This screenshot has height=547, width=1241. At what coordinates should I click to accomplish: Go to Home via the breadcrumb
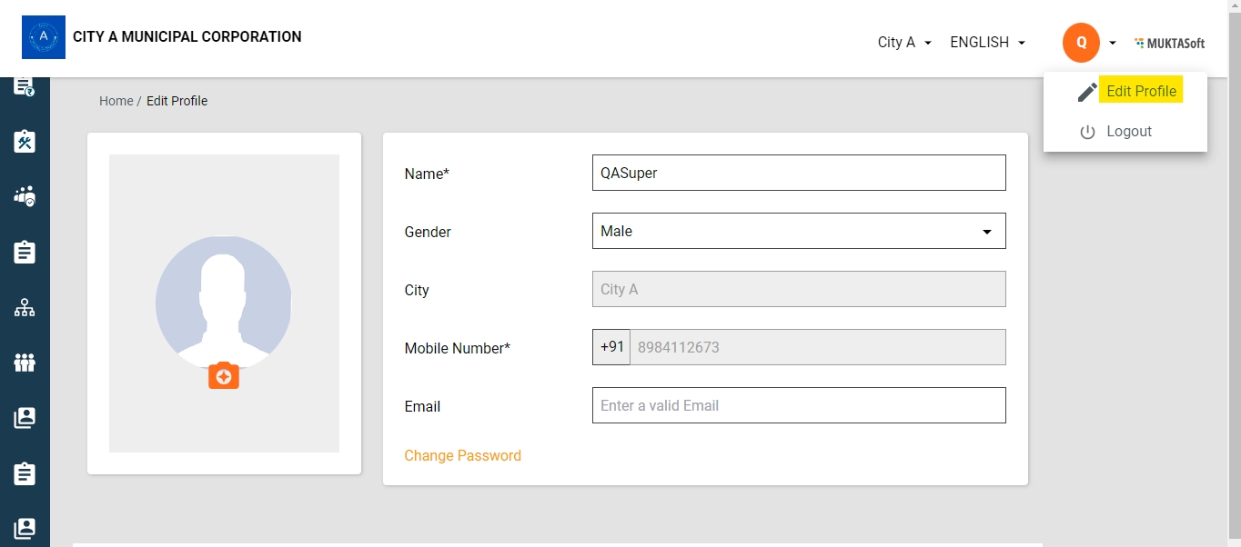pos(116,101)
